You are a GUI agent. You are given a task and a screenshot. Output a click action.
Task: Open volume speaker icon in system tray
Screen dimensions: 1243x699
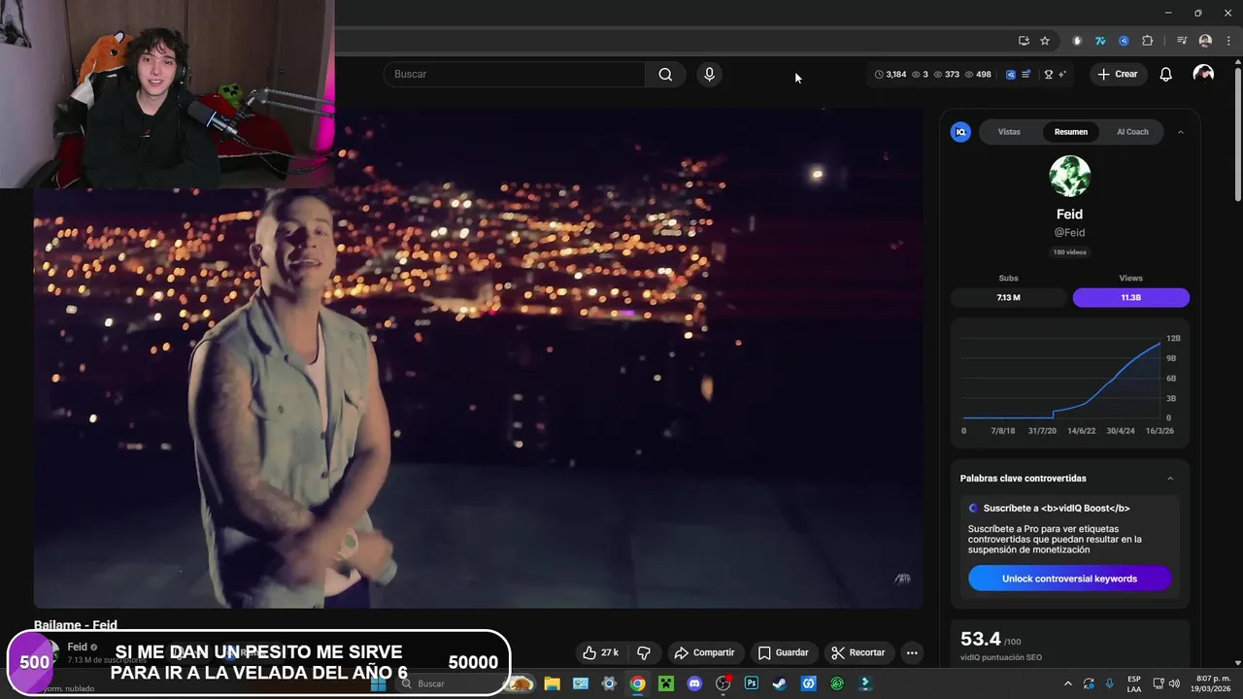coord(1173,683)
